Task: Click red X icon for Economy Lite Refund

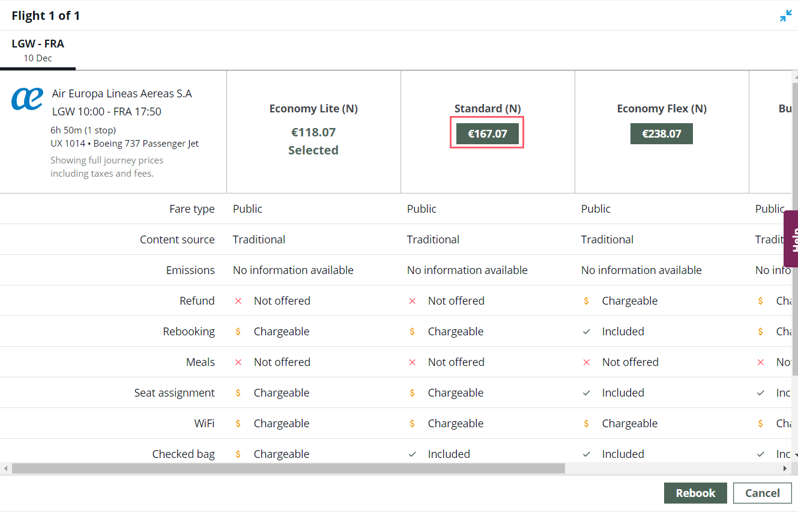Action: [238, 301]
